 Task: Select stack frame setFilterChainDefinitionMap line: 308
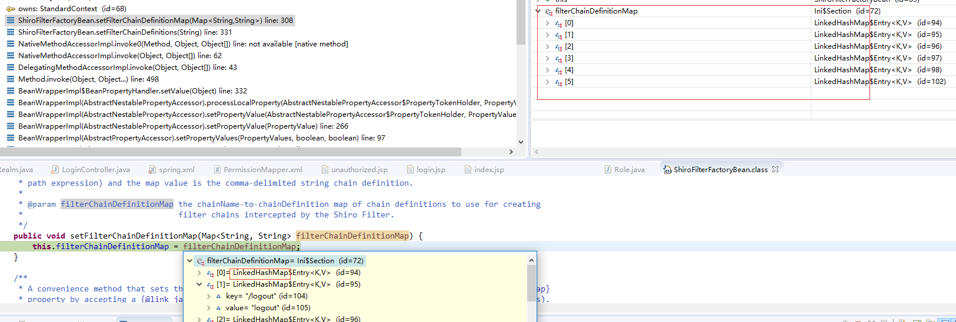(155, 21)
